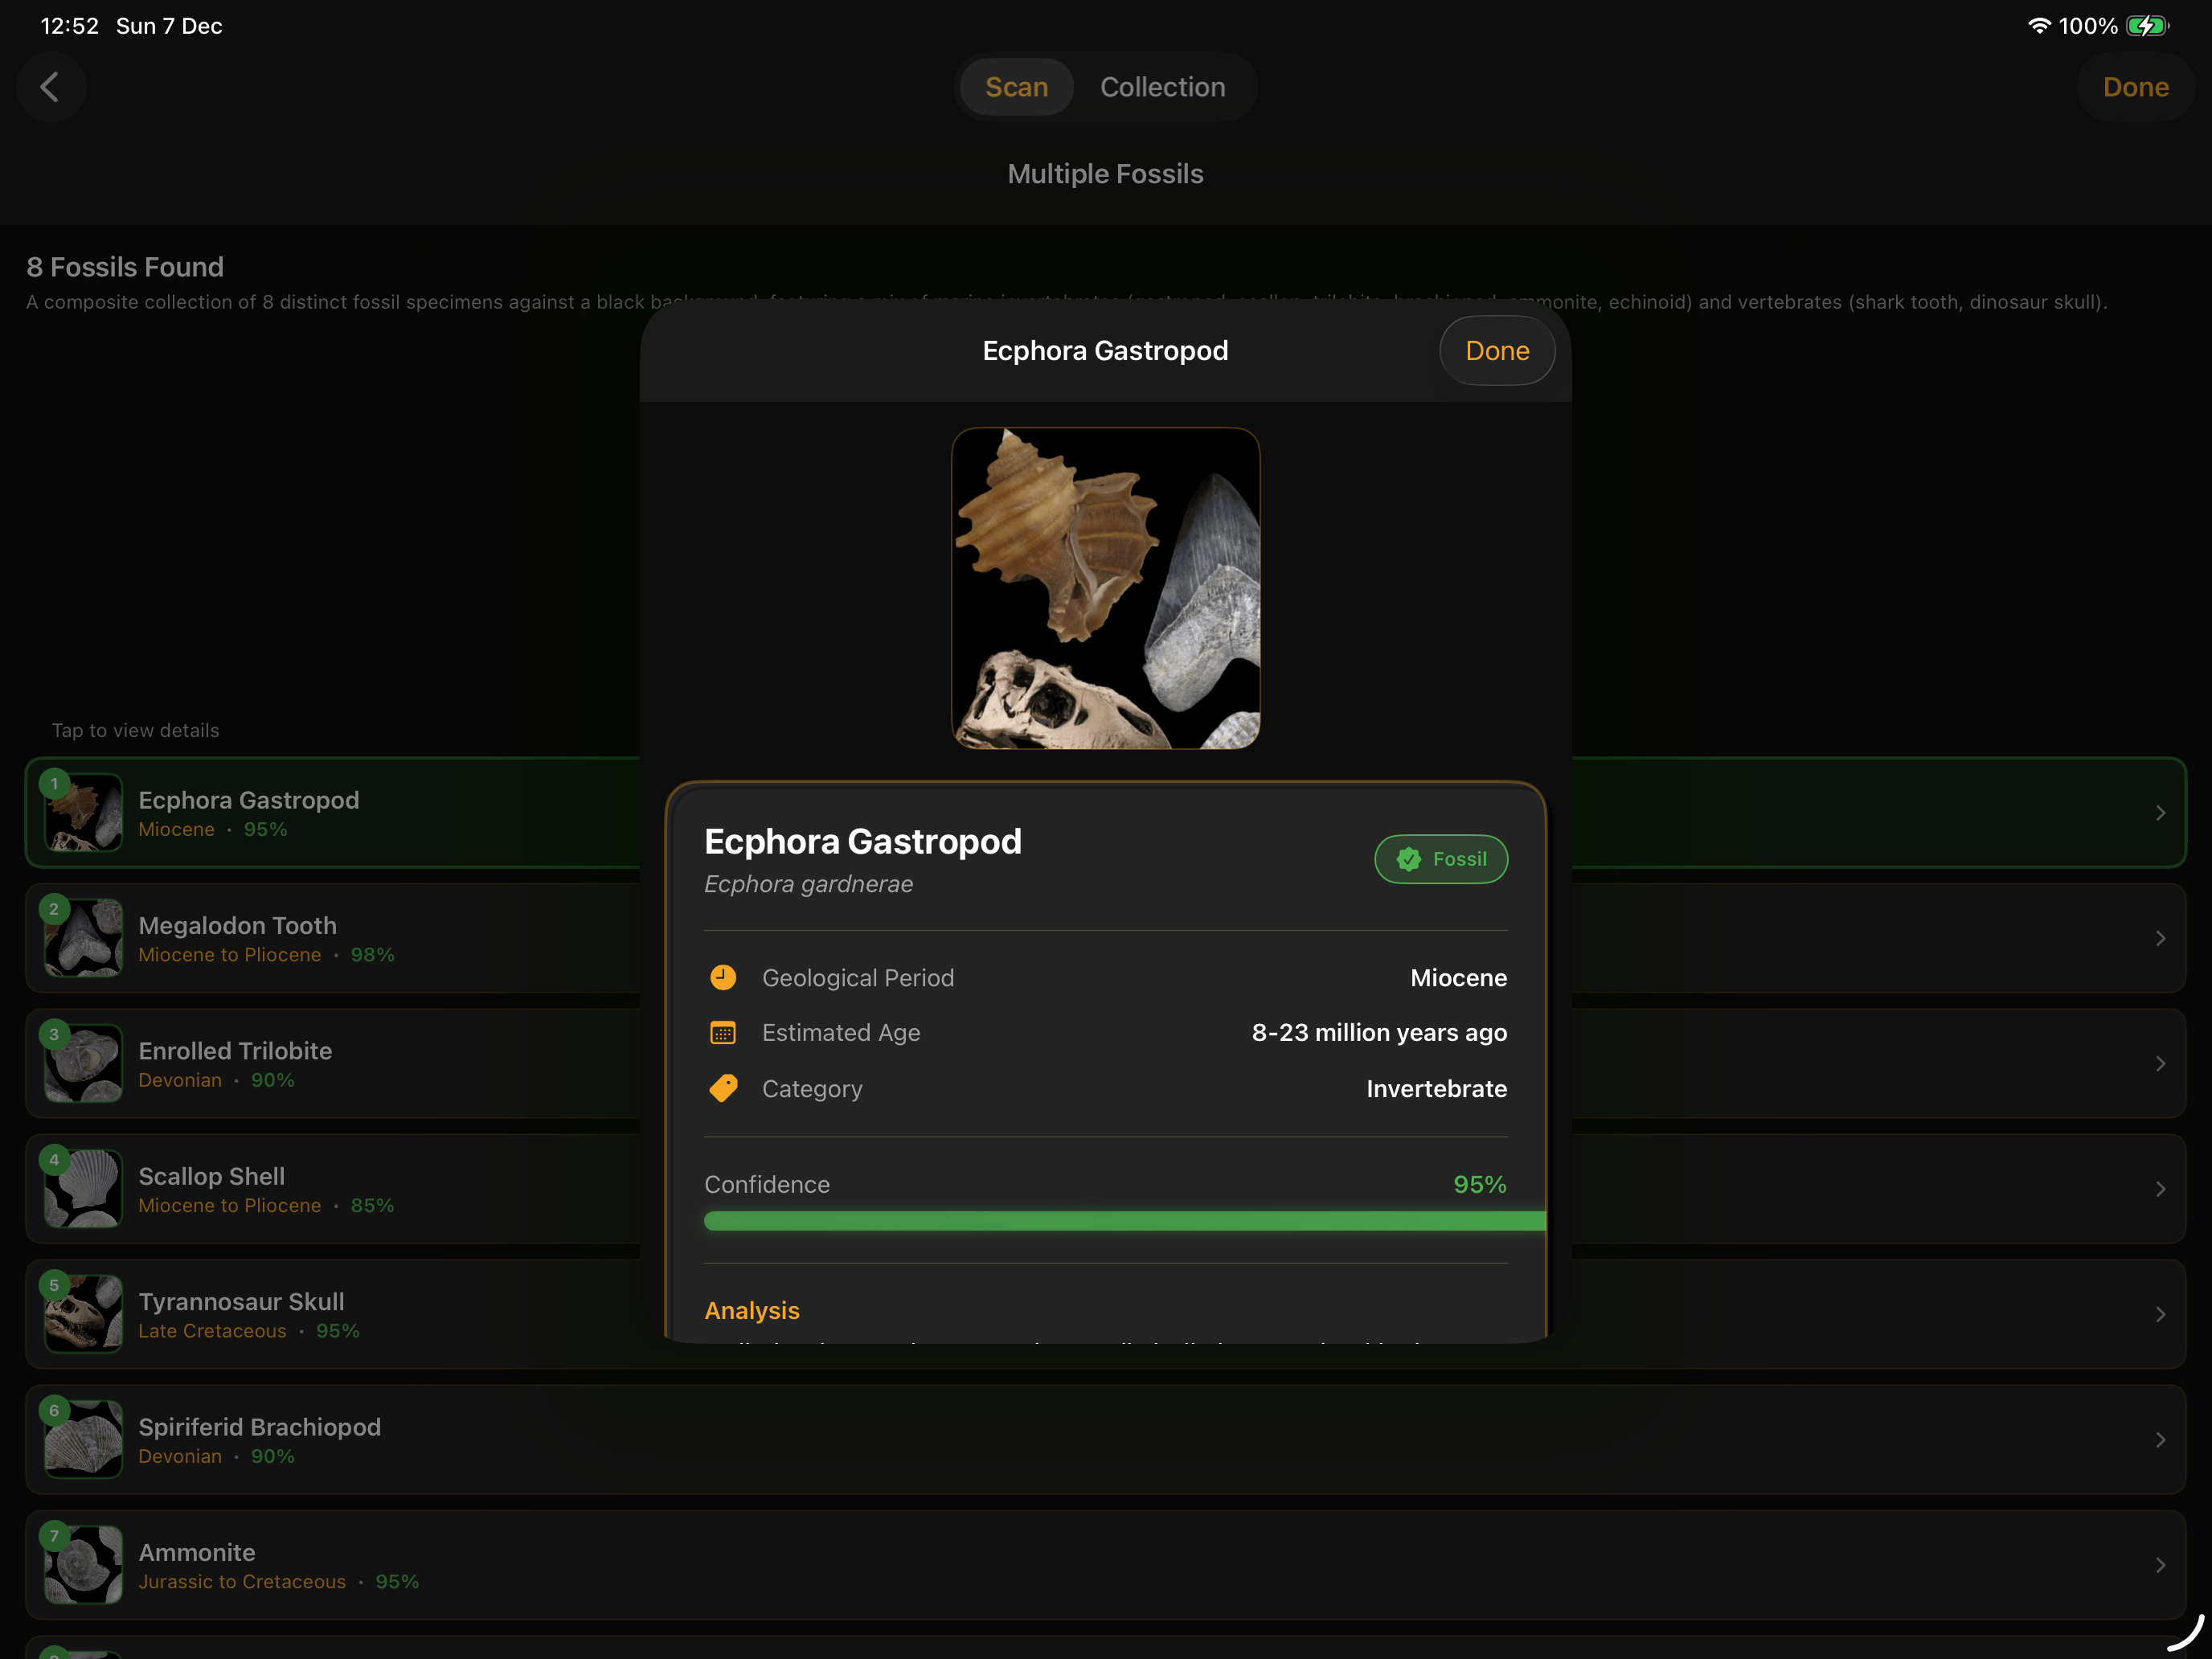Tap the back arrow icon
The height and width of the screenshot is (1659, 2212).
[x=50, y=87]
